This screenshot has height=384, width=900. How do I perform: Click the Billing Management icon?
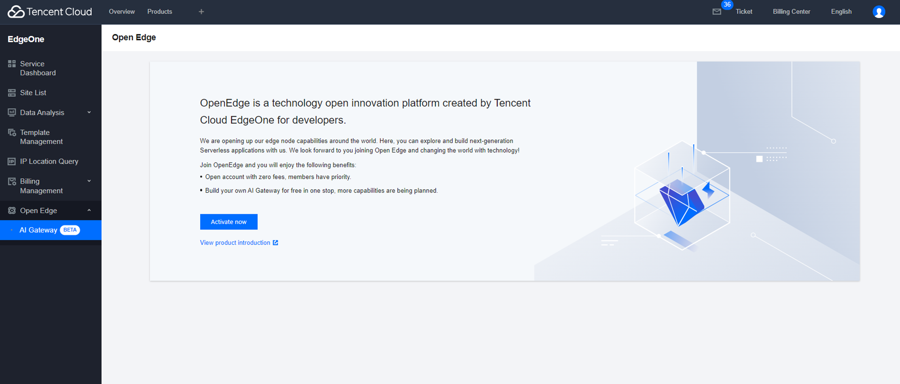tap(12, 181)
